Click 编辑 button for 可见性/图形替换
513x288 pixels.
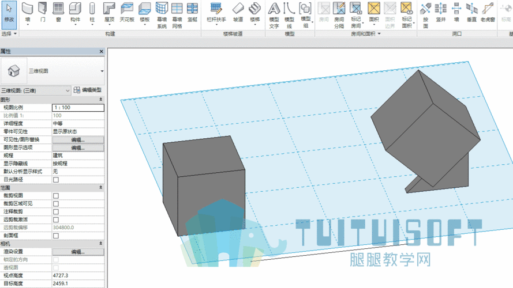(x=78, y=140)
